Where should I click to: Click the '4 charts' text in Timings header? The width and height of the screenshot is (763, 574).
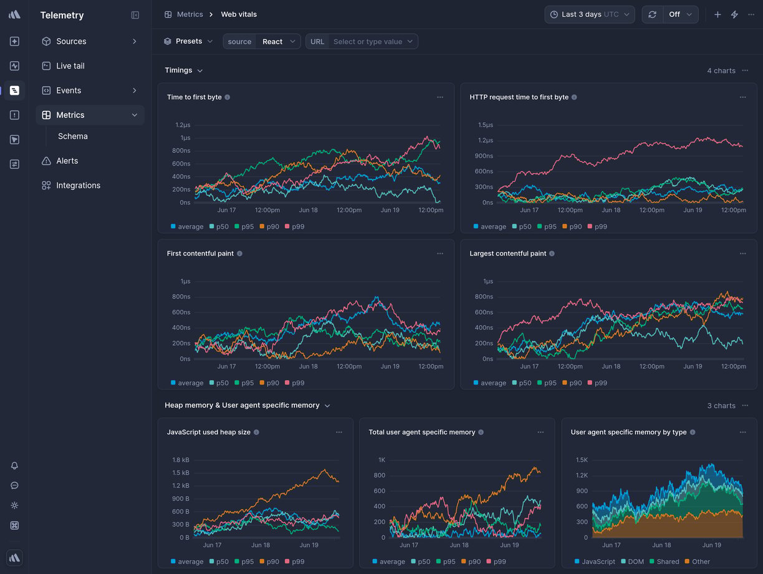(x=721, y=70)
